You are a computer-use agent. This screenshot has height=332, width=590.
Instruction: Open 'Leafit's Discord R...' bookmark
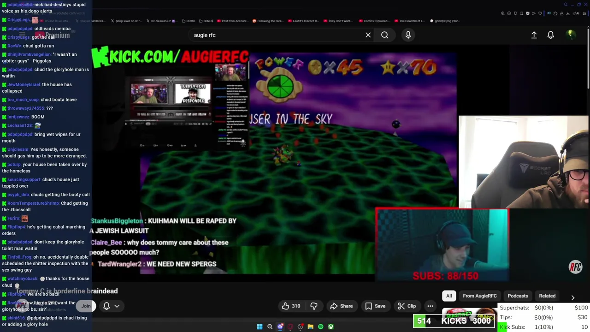(304, 21)
